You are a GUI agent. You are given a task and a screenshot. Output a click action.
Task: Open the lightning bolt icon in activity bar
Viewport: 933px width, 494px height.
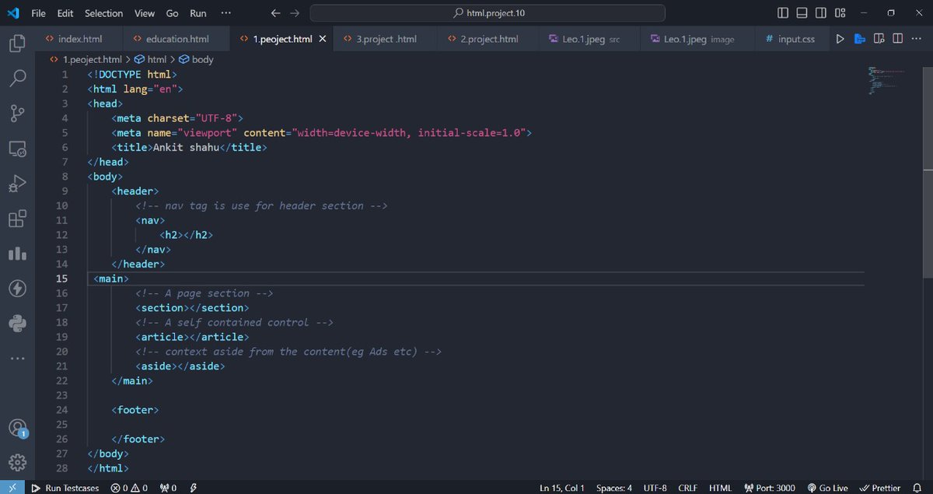(17, 289)
